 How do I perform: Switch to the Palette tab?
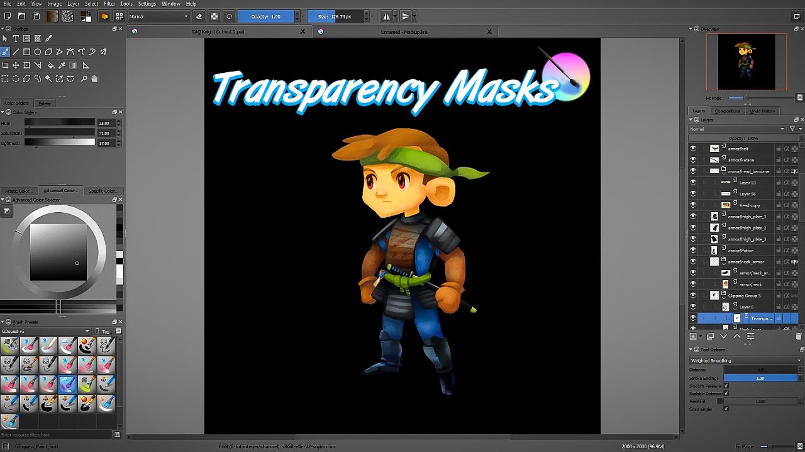[x=45, y=103]
